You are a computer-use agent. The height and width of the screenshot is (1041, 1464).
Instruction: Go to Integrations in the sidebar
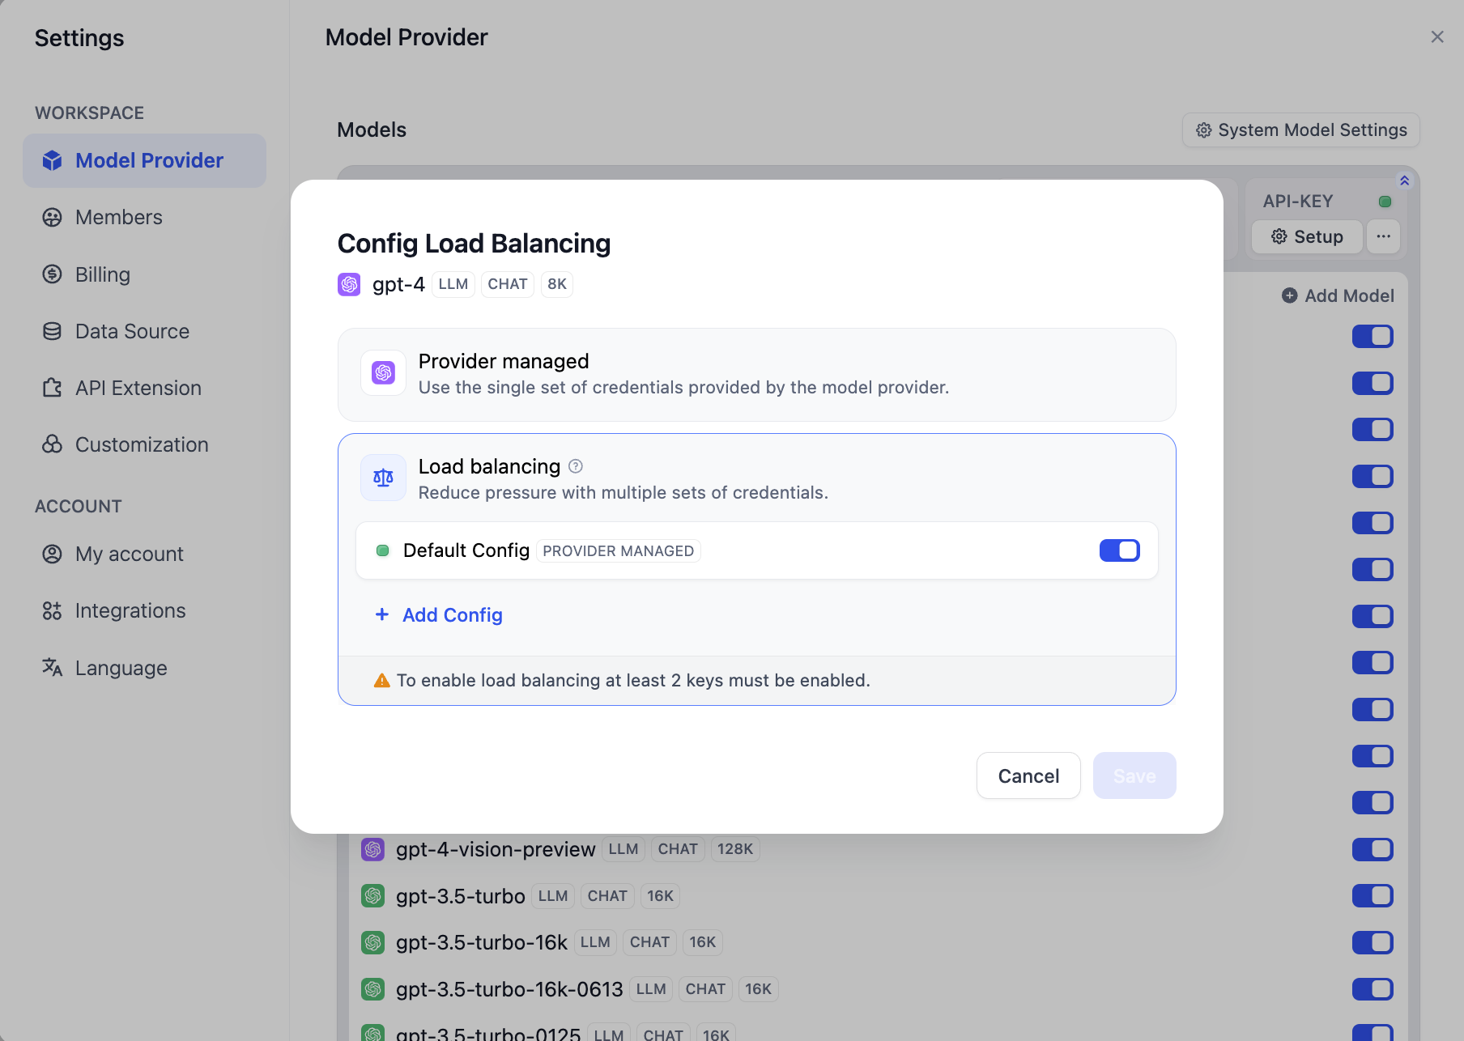tap(130, 610)
